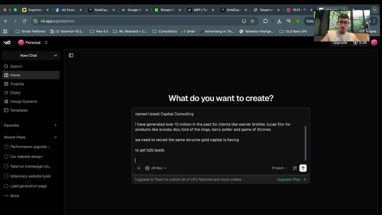Click site information icon in address bar
The image size is (382, 215).
35,21
